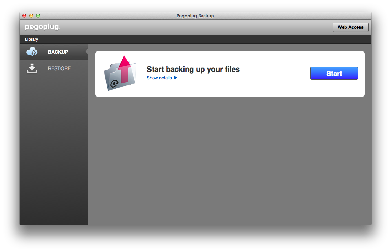Click the folder with pink upload arrow
Image resolution: width=391 pixels, height=252 pixels.
point(120,74)
